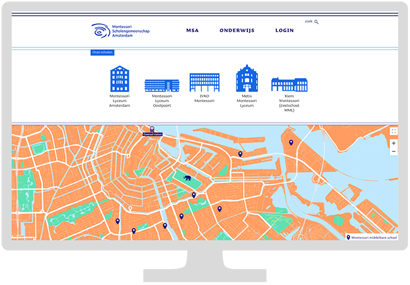Zoom in on the map with plus
Viewport: 410px width, 285px height.
[394, 143]
